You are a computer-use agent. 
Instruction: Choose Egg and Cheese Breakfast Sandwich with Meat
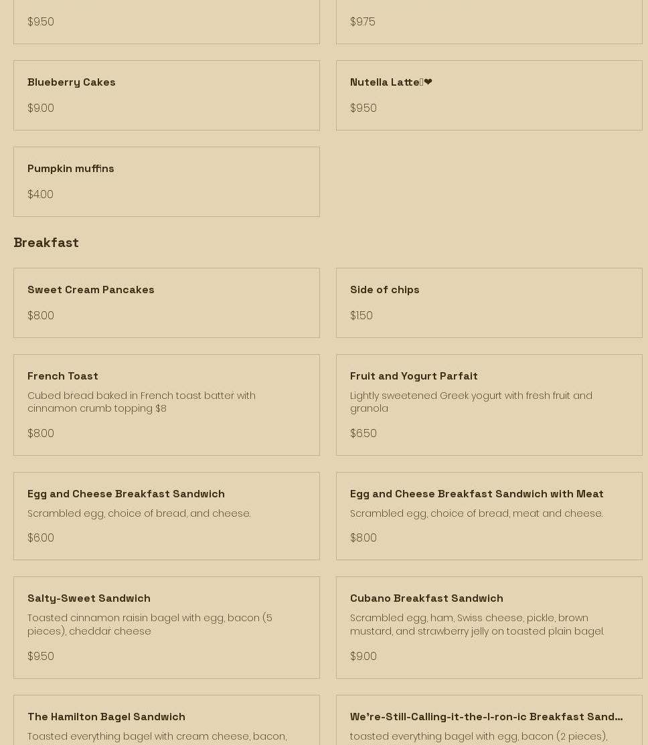[x=477, y=494]
